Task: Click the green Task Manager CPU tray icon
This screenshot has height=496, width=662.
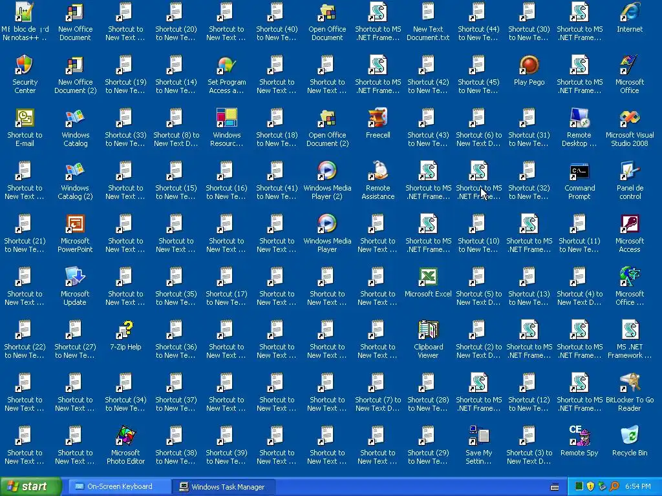Action: point(579,487)
